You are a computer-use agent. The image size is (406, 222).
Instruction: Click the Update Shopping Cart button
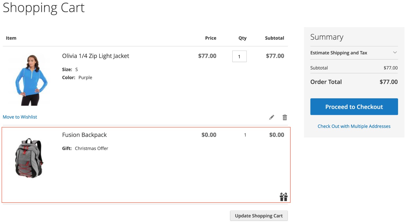click(259, 216)
